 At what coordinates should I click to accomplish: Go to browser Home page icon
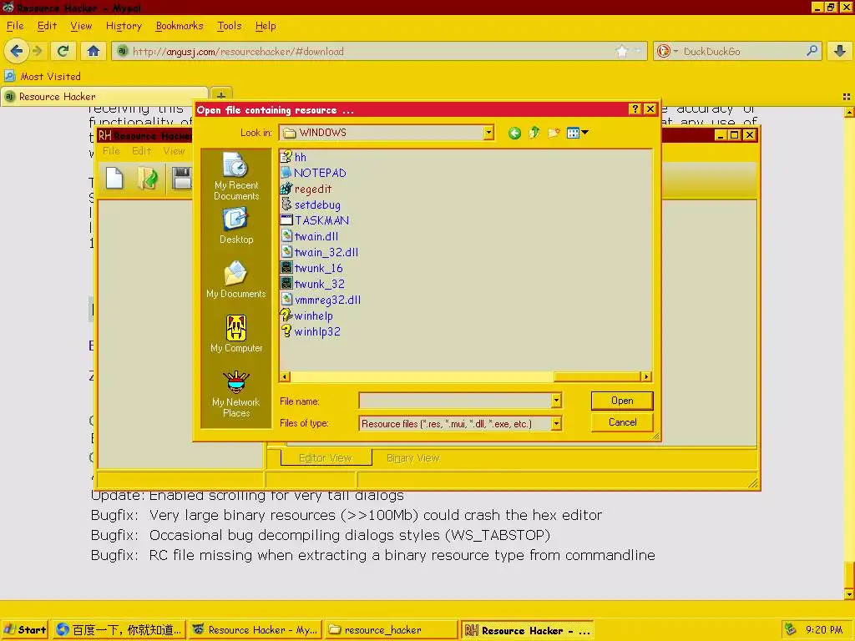(x=94, y=51)
